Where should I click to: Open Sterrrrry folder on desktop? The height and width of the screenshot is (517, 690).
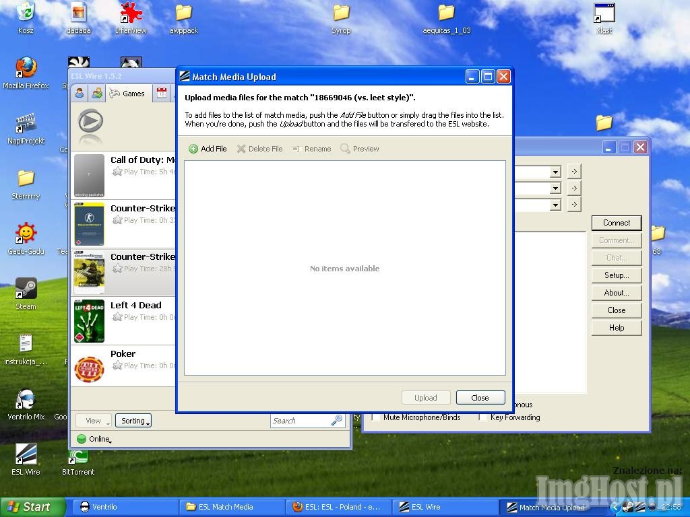click(x=26, y=184)
